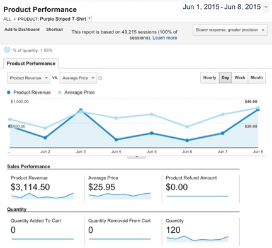Click the Product Revenue data point on Jun 3
Screen dimensions: 272x248
pyautogui.click(x=81, y=110)
